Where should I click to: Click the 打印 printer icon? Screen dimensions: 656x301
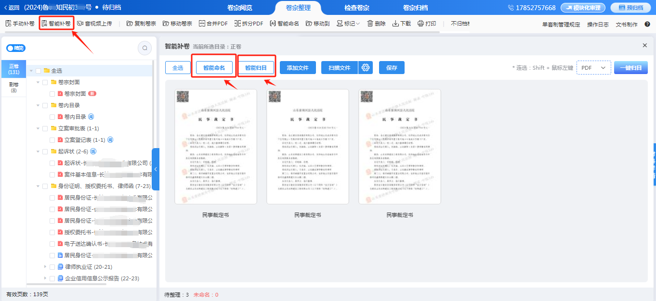[420, 24]
